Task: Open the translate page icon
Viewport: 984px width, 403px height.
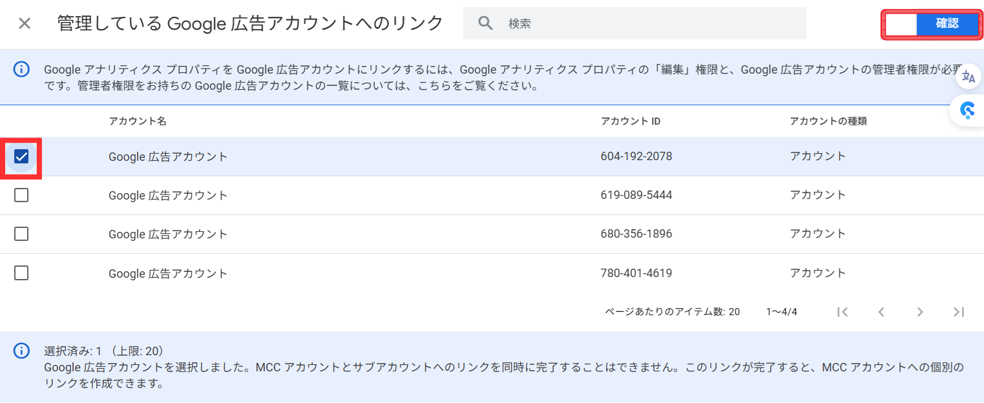Action: point(968,77)
